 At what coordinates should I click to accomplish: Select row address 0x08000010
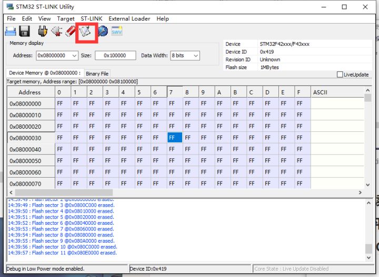pos(31,115)
